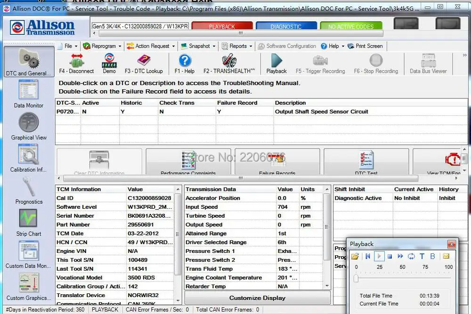This screenshot has width=471, height=314.
Task: Click the Customize Display button
Action: pyautogui.click(x=258, y=298)
